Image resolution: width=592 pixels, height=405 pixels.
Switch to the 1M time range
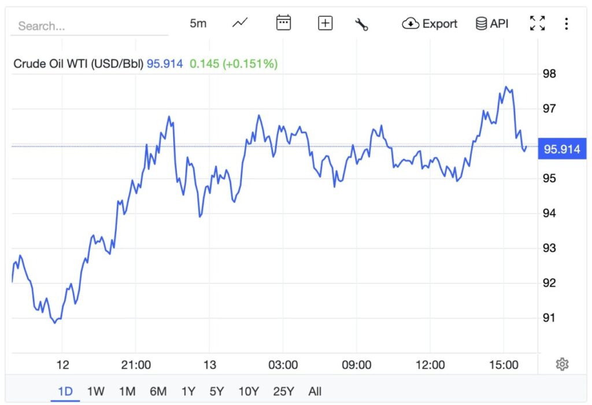pos(127,391)
